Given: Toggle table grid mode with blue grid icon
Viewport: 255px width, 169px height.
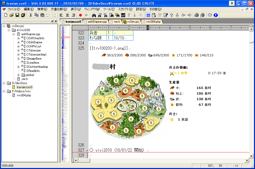Looking at the screenshot, I should pyautogui.click(x=148, y=15).
